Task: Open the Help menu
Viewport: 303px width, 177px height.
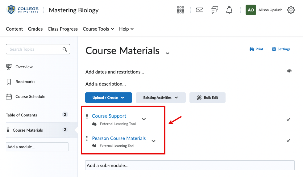Action: tap(126, 29)
